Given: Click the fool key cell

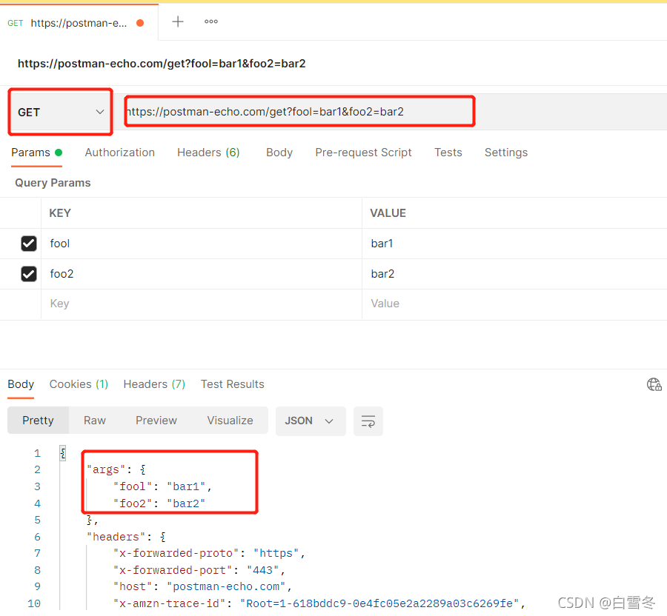Looking at the screenshot, I should [x=201, y=244].
